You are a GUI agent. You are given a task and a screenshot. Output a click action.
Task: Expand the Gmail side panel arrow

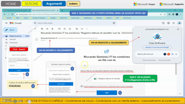coord(180,94)
